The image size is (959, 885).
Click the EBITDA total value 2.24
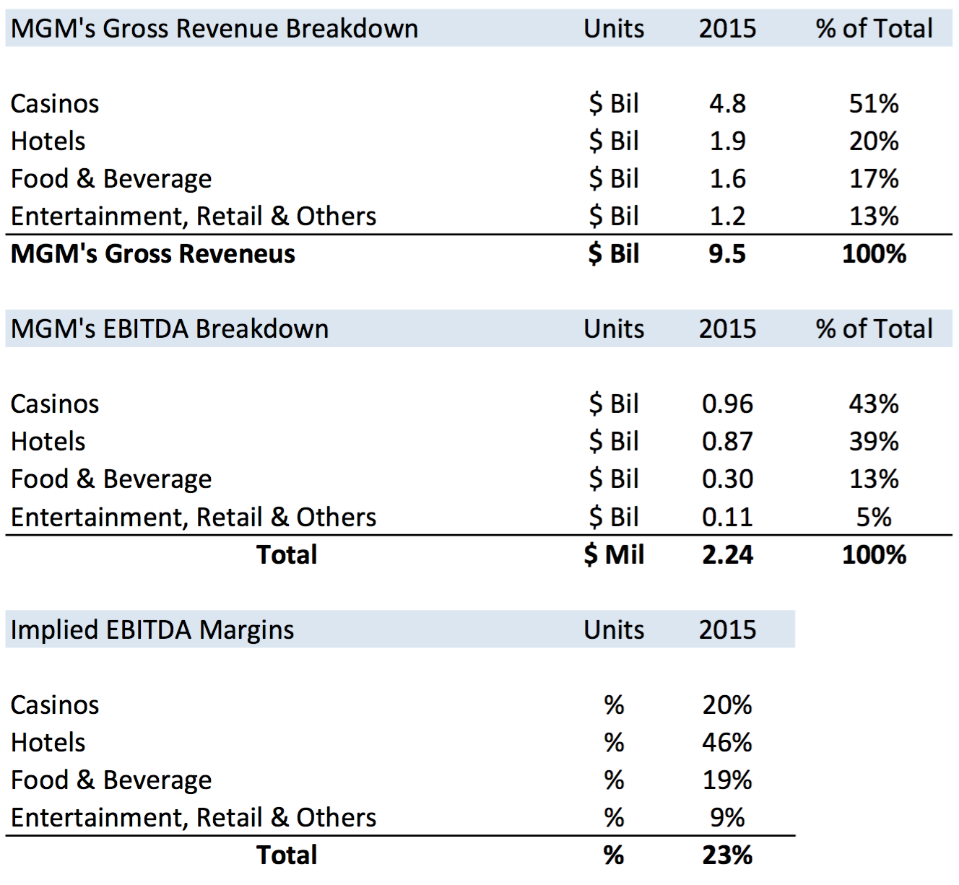point(727,555)
